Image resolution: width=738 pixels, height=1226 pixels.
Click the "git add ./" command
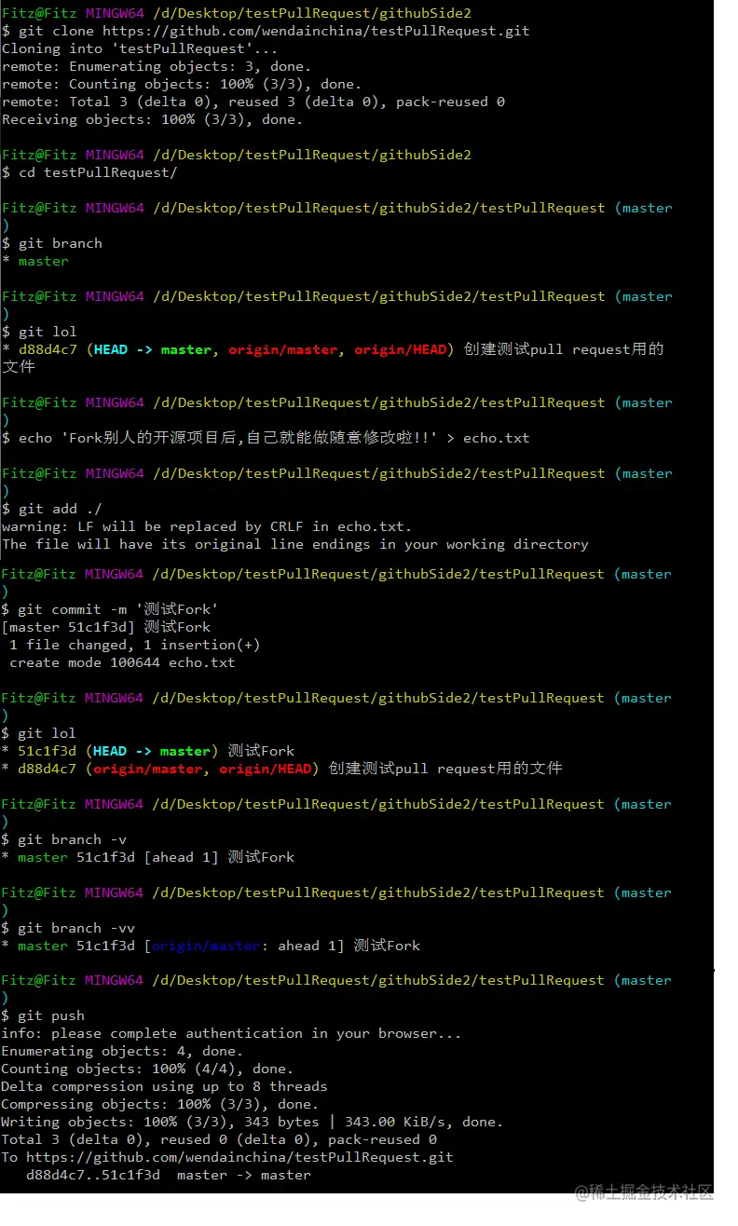[x=52, y=509]
